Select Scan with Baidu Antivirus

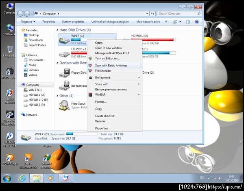point(115,66)
